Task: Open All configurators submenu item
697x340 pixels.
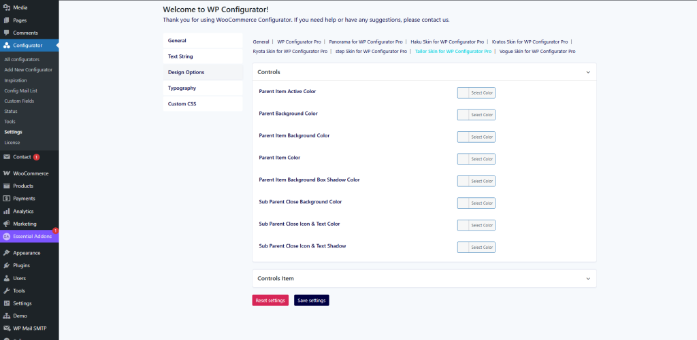Action: click(x=22, y=59)
